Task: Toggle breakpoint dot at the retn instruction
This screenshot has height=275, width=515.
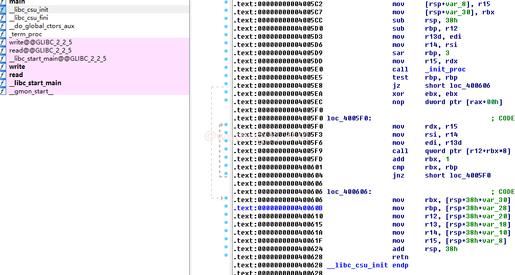Action: click(226, 257)
